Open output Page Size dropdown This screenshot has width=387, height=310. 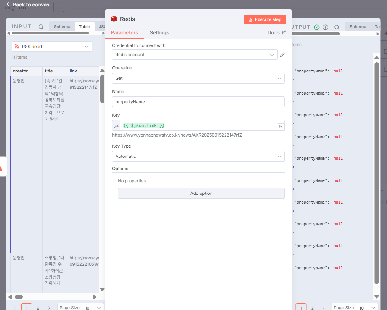[367, 308]
